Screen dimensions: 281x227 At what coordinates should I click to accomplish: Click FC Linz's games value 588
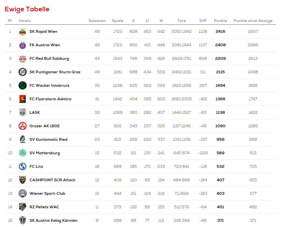click(x=117, y=166)
